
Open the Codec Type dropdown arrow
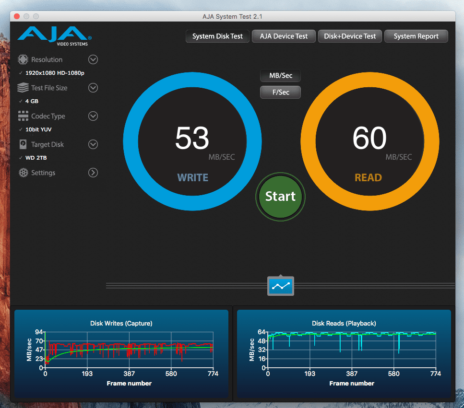(93, 116)
